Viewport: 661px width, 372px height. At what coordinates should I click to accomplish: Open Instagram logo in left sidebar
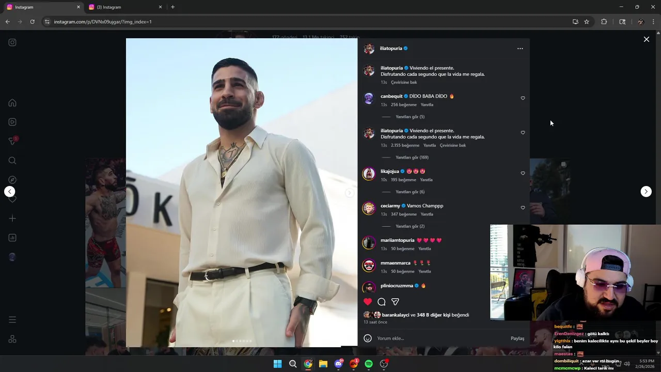(12, 42)
